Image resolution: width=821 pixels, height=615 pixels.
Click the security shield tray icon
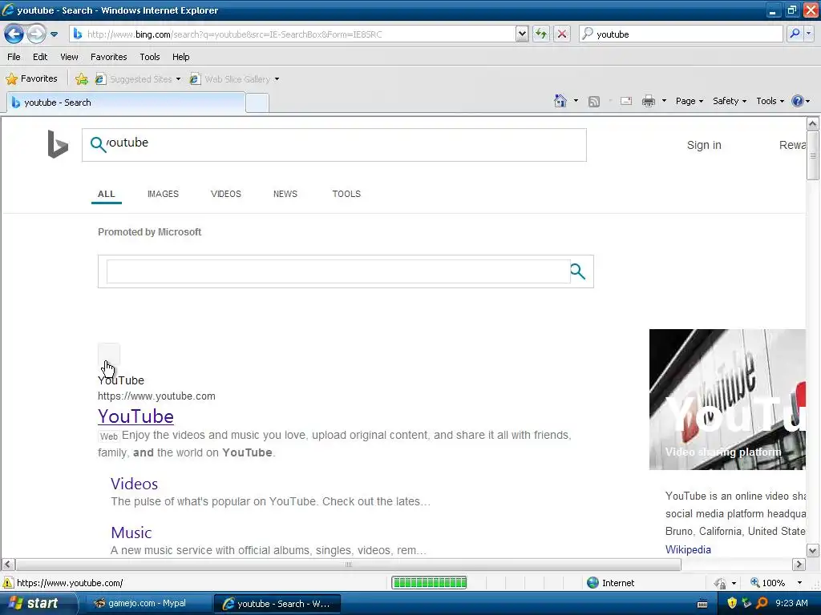coord(732,604)
